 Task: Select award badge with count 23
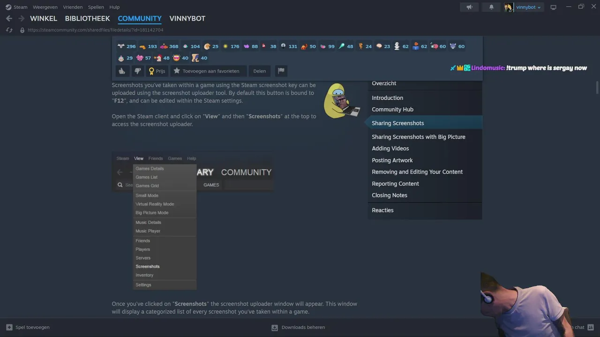click(x=383, y=46)
